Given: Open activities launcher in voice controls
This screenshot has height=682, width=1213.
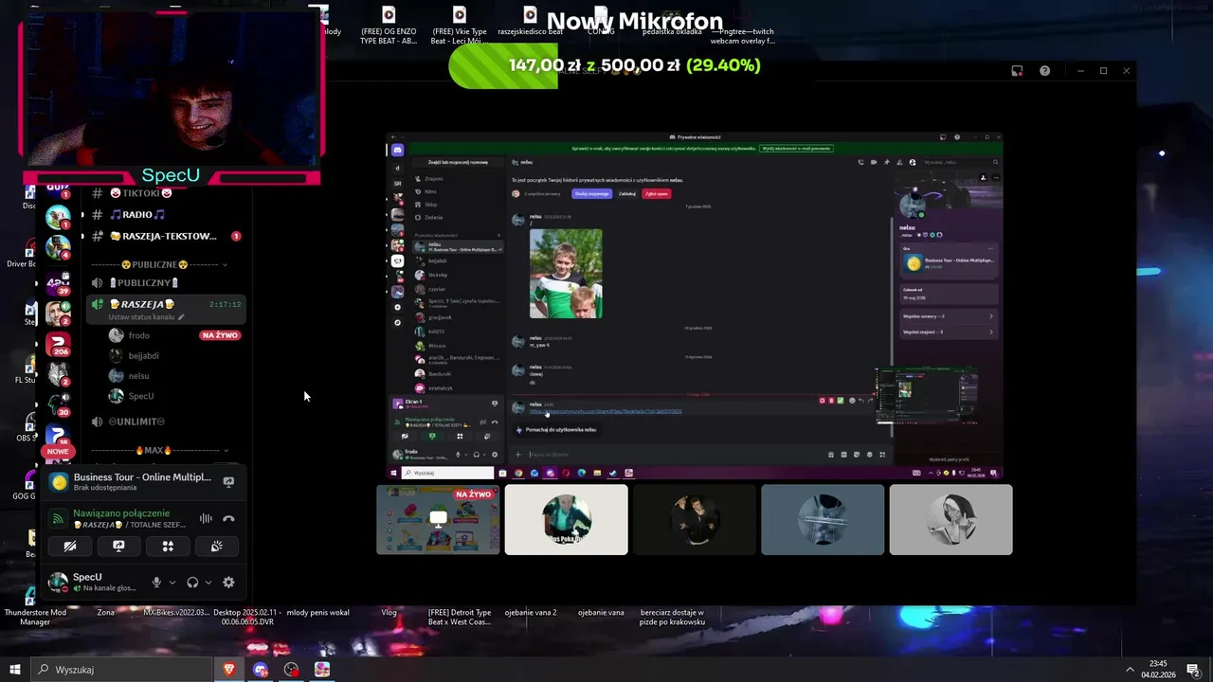Looking at the screenshot, I should (168, 546).
